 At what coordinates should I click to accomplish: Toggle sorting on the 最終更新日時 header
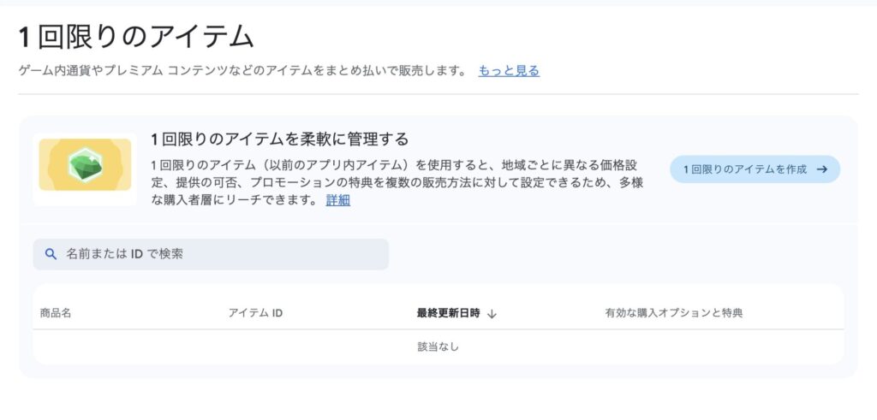coord(448,313)
